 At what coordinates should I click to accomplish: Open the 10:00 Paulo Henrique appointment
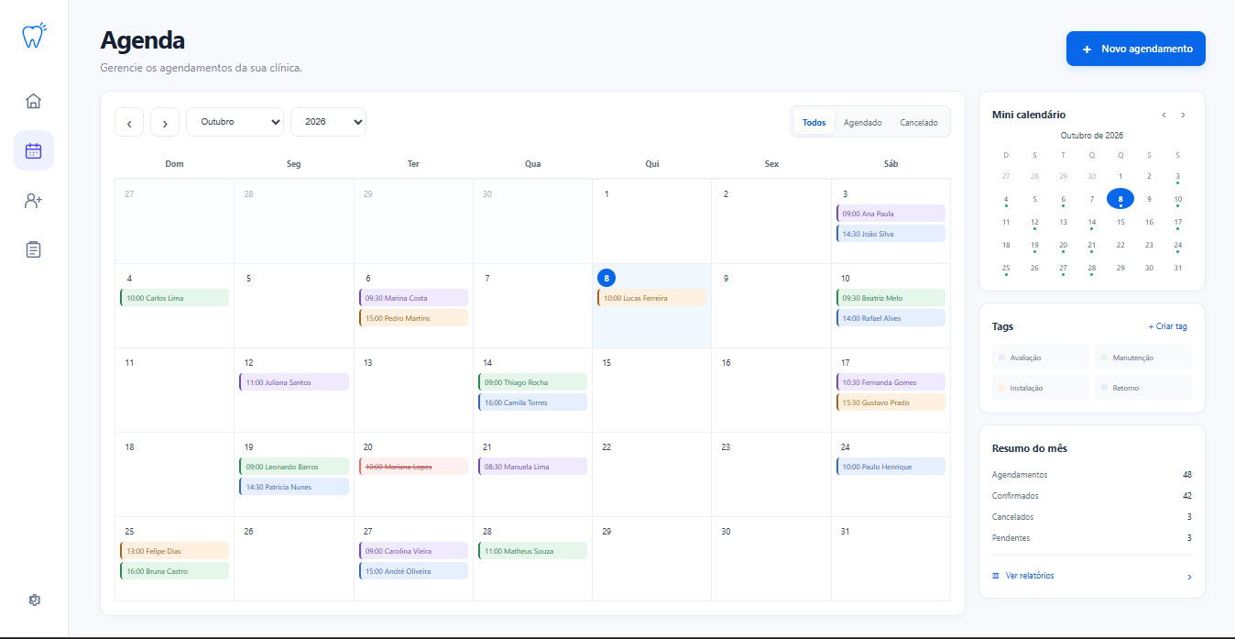[891, 467]
